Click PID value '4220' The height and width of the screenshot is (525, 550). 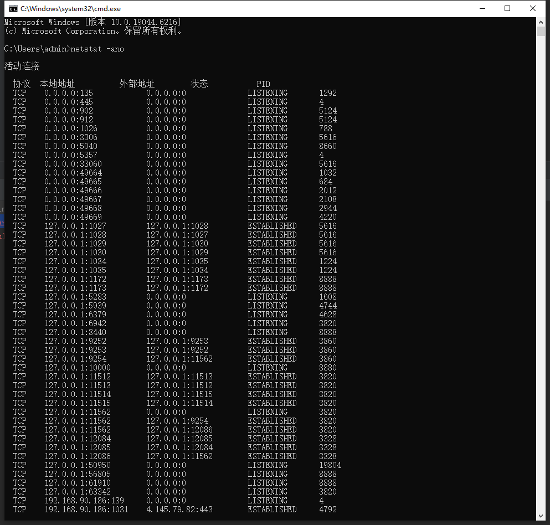[x=327, y=217]
